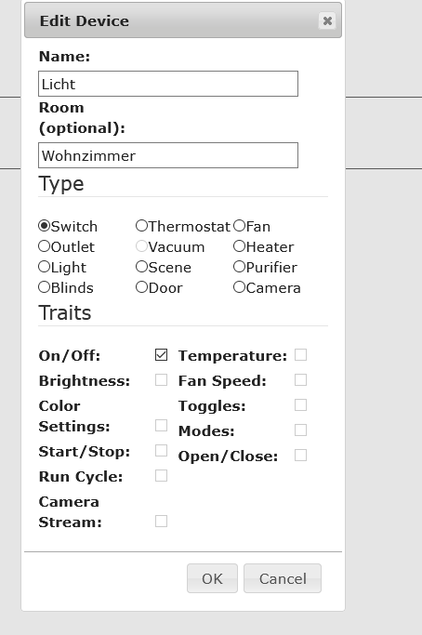The height and width of the screenshot is (635, 422).
Task: Confirm changes with the OK button
Action: (x=212, y=578)
